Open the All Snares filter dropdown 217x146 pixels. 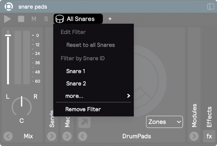(x=78, y=19)
